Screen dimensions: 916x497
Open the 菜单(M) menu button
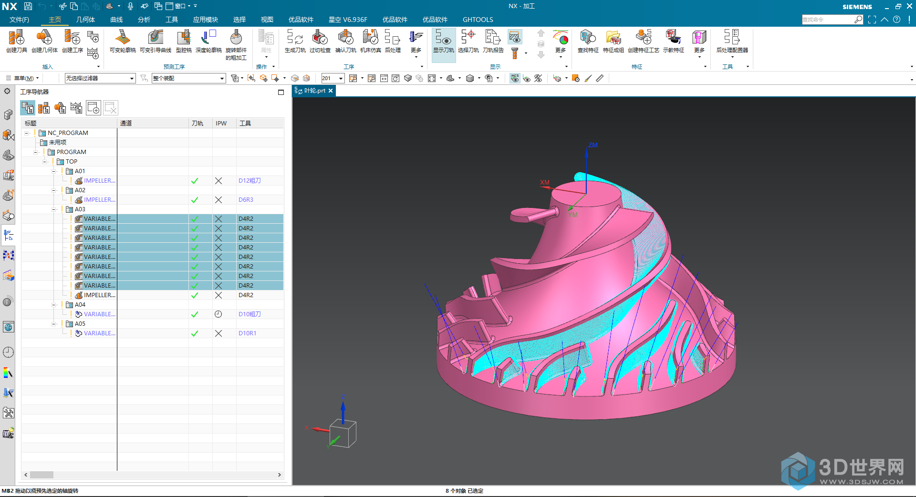coord(22,78)
